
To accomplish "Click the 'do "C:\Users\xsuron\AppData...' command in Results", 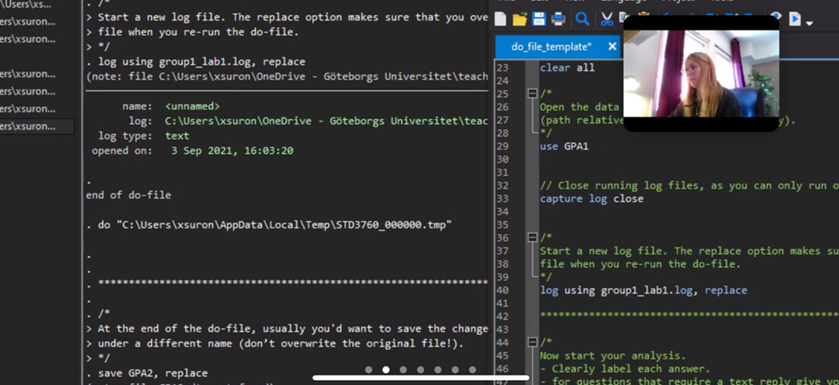I will tap(269, 224).
